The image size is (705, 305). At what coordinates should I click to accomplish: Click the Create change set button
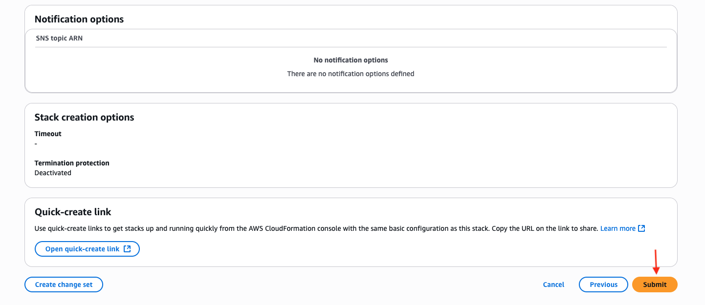[x=64, y=285]
